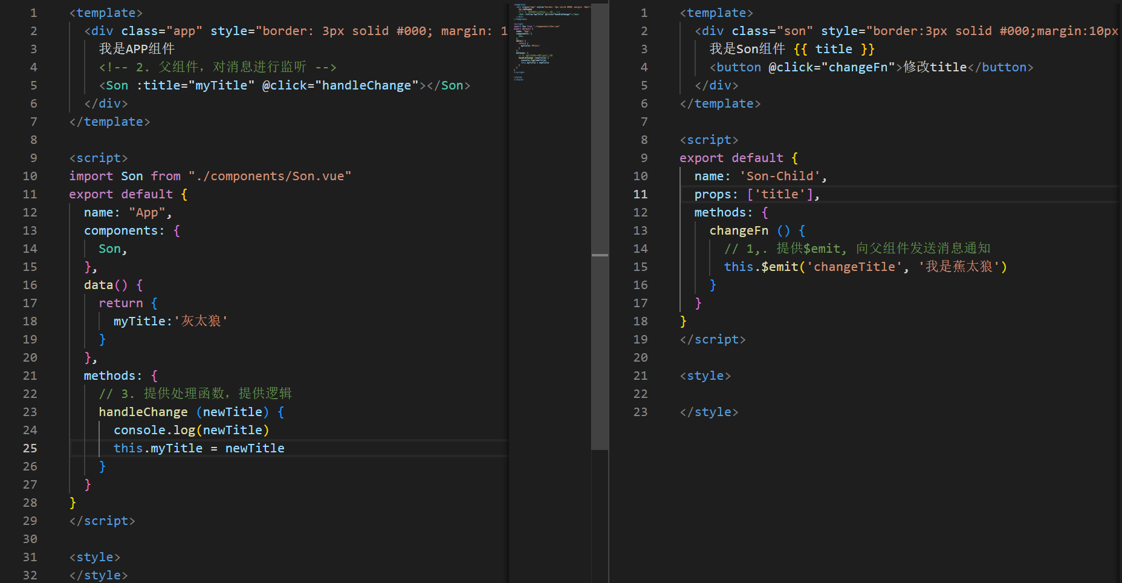
Task: Click 'methods: {' in left editor
Action: click(121, 376)
